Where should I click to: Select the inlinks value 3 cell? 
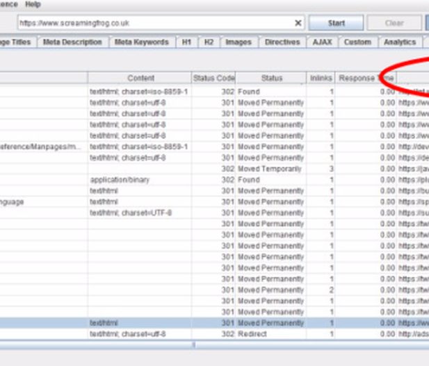coord(321,169)
